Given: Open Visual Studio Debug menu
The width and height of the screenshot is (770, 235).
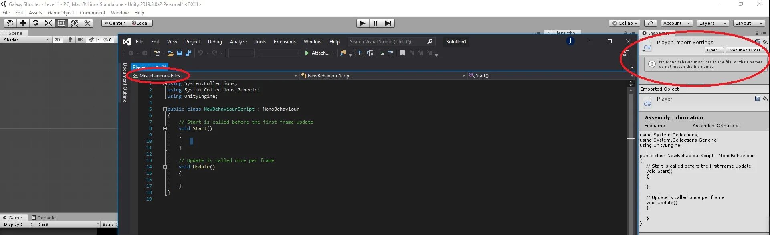Looking at the screenshot, I should [215, 42].
